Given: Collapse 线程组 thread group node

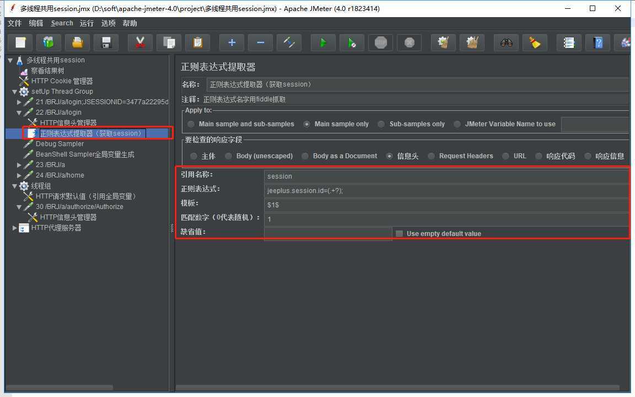Looking at the screenshot, I should coord(14,186).
